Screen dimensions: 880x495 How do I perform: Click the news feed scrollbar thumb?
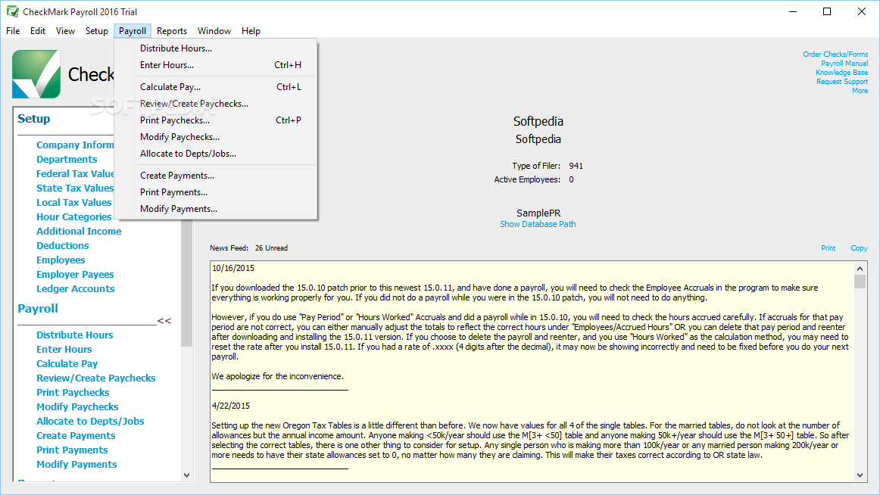[860, 282]
